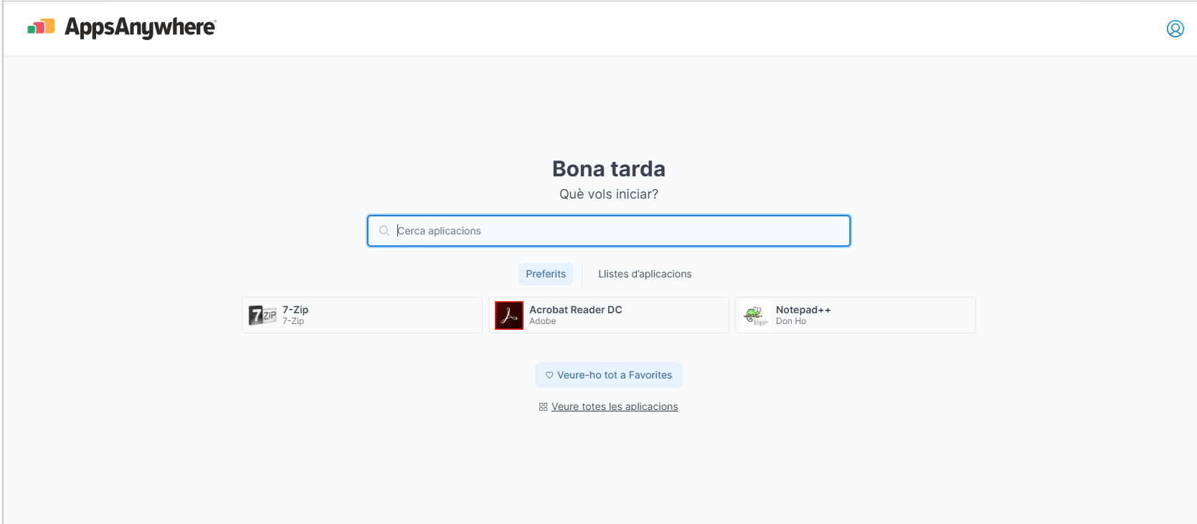This screenshot has width=1197, height=524.
Task: Switch to the Llistes d'aplicacions tab
Action: 645,274
